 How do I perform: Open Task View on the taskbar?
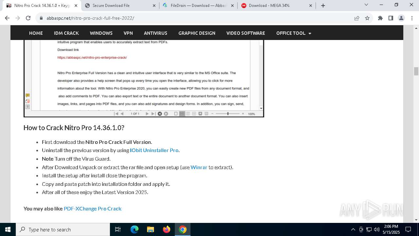click(118, 229)
